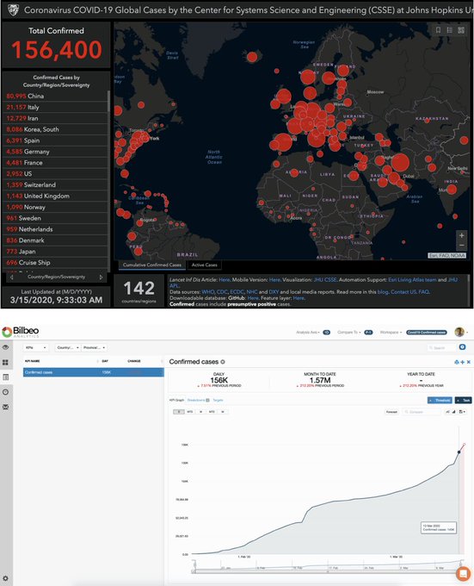Open the KPIs dropdown filter

pos(35,347)
